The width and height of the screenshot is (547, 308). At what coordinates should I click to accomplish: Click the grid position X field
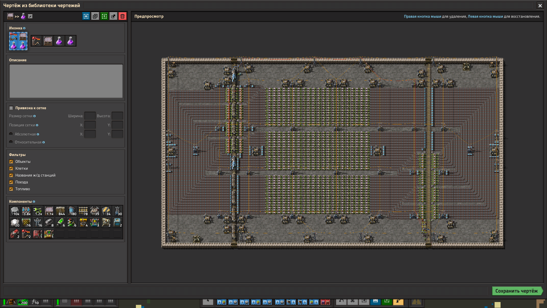pos(90,125)
